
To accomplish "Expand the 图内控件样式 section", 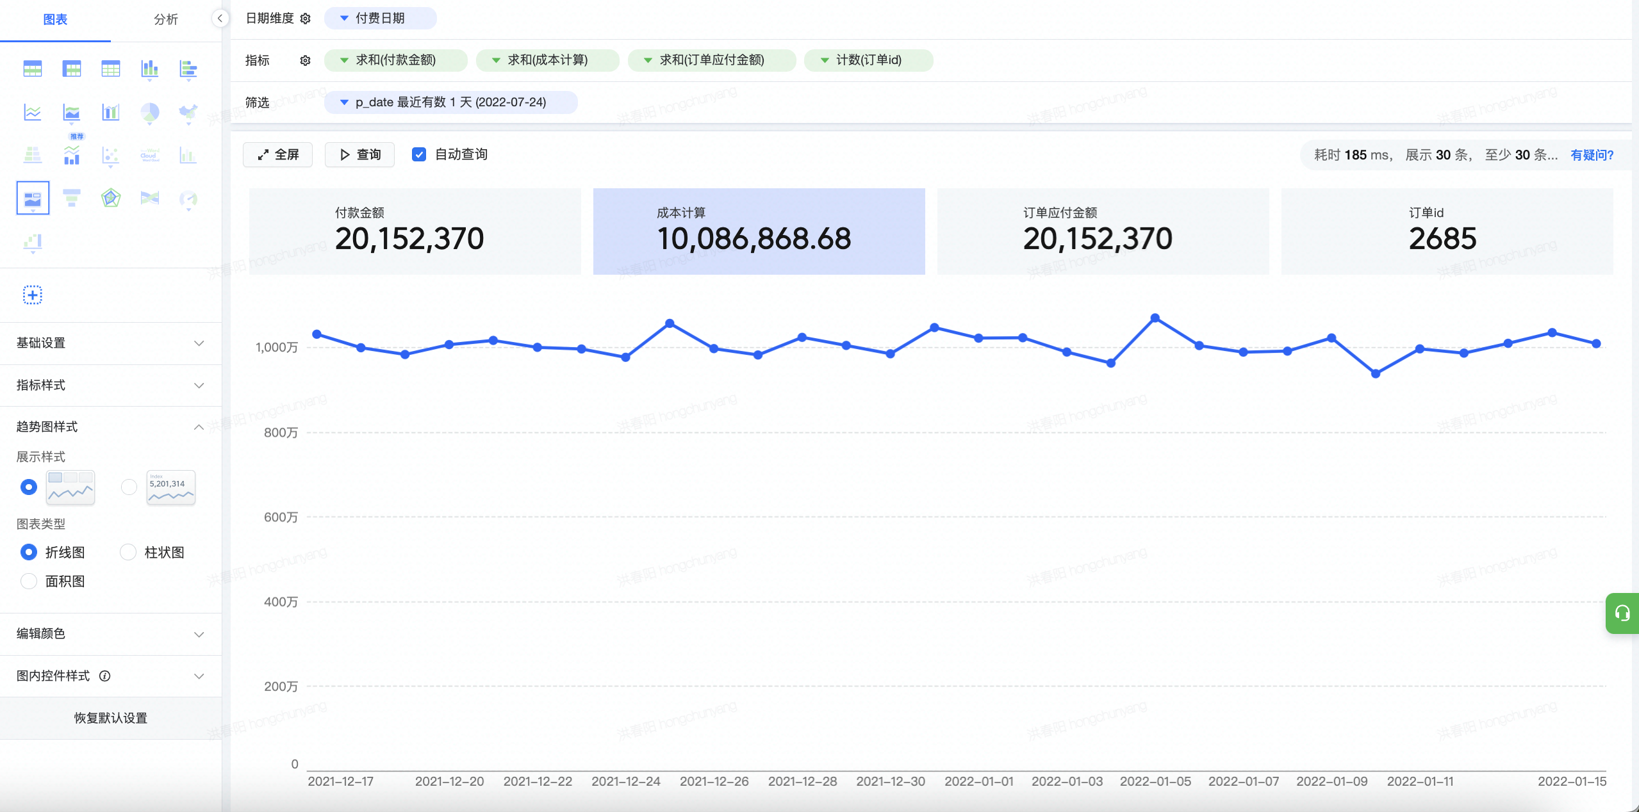I will click(x=111, y=676).
